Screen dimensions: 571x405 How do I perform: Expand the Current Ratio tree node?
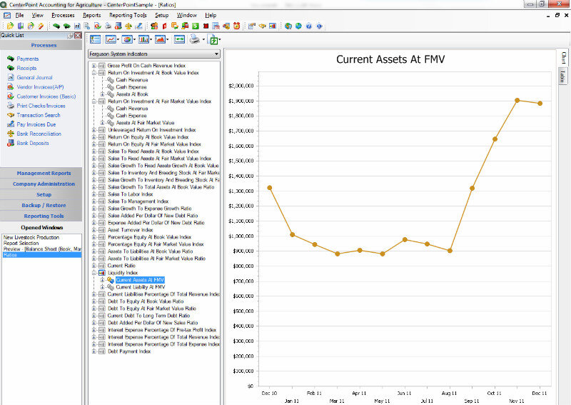pyautogui.click(x=94, y=266)
